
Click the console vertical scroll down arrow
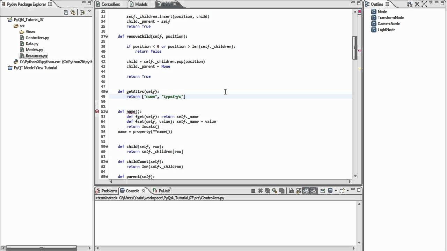[359, 242]
